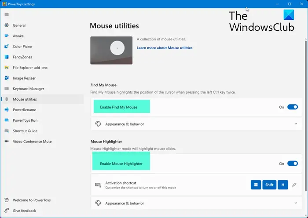Select Mouse utilities in the sidebar
The image size is (308, 218).
tap(42, 99)
